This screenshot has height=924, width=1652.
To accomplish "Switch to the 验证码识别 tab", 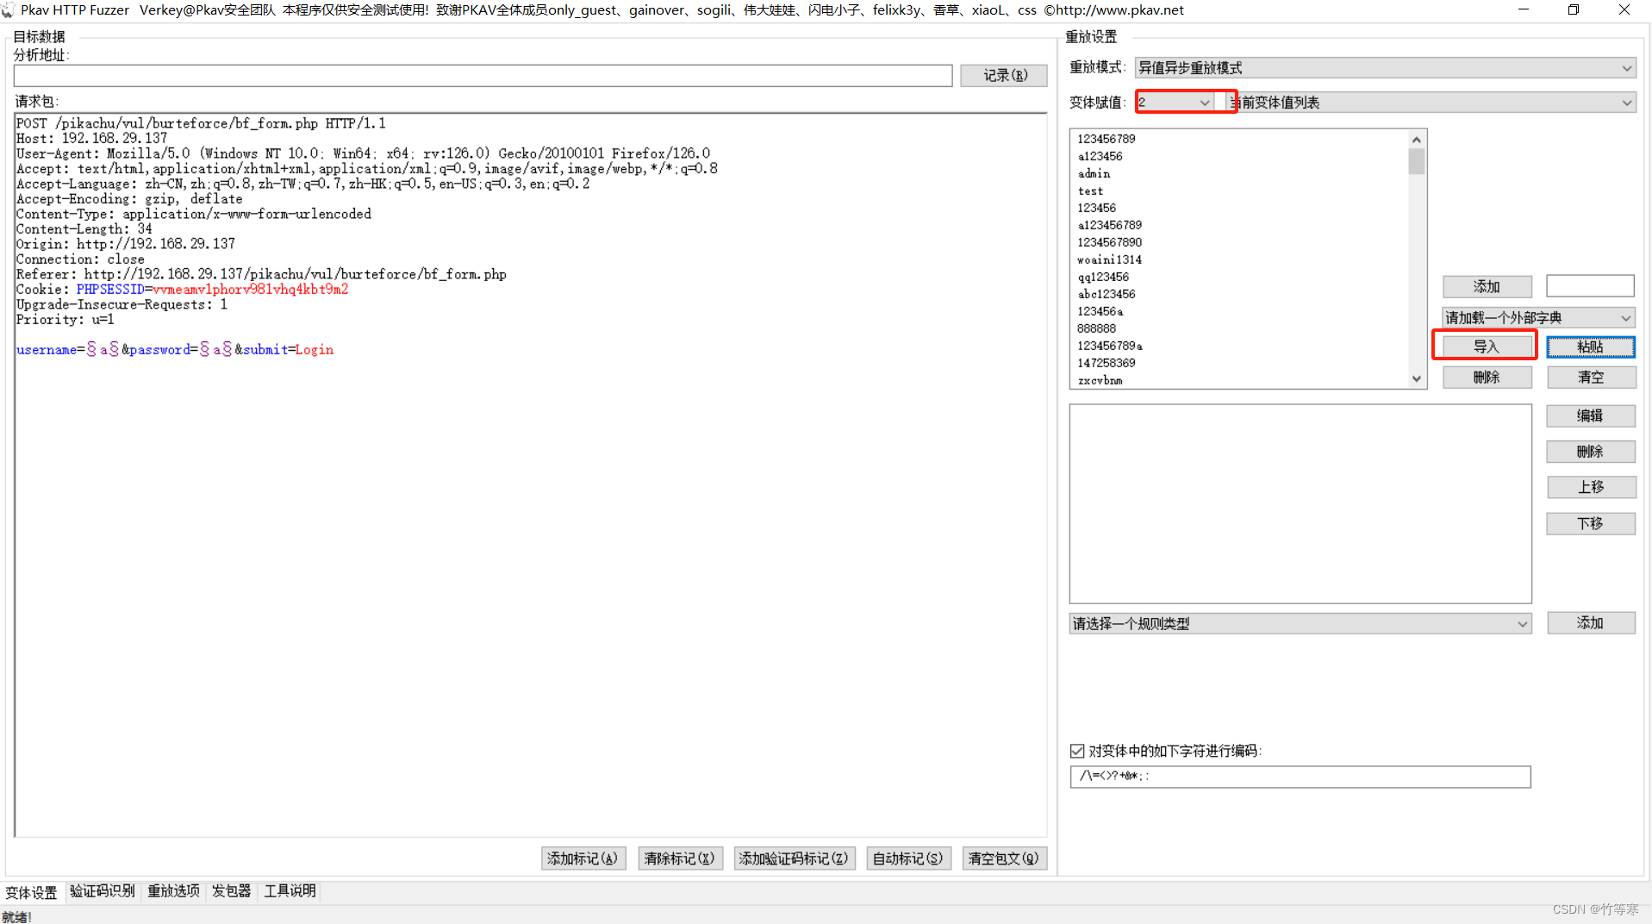I will tap(103, 890).
